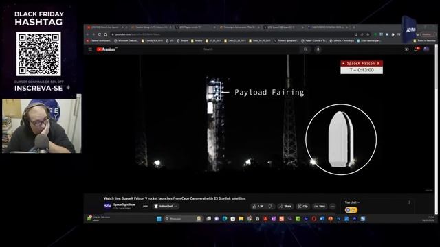Click the YouTube search magnifier button
Screen dimensions: 440x247
click(x=305, y=49)
